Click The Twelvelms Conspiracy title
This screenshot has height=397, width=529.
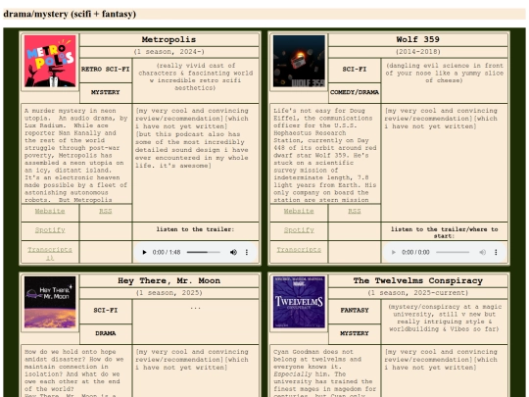[x=417, y=280]
